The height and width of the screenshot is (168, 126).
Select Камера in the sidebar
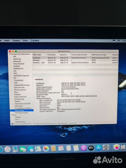17,94
